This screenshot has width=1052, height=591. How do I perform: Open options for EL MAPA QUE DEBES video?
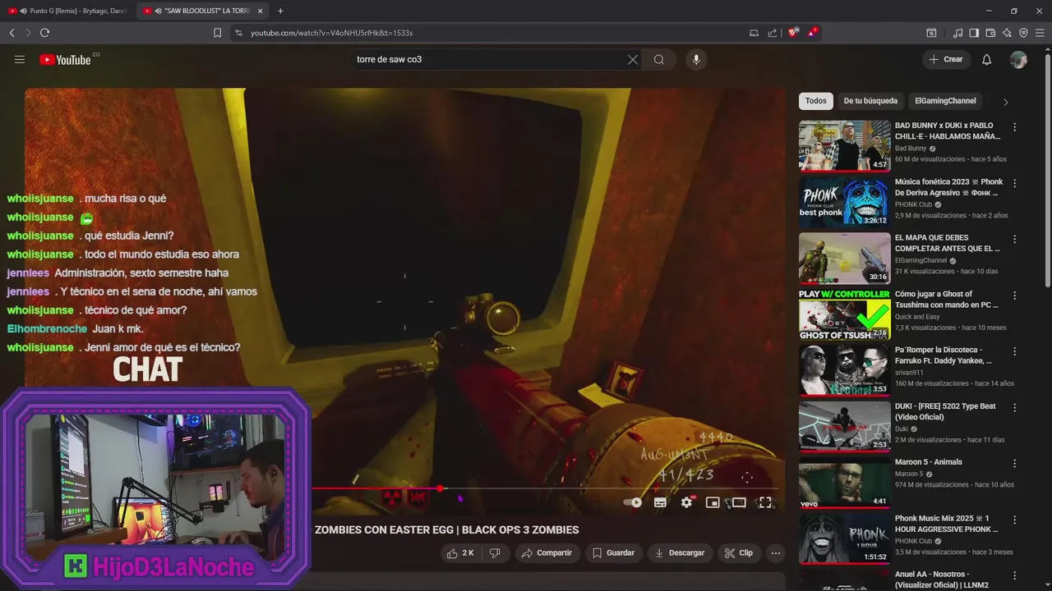1015,239
